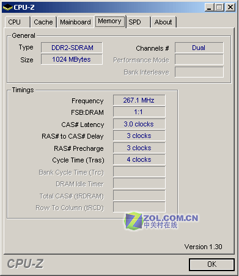Viewport: 239px width, 276px height.
Task: Open the Cache tab
Action: (x=43, y=22)
